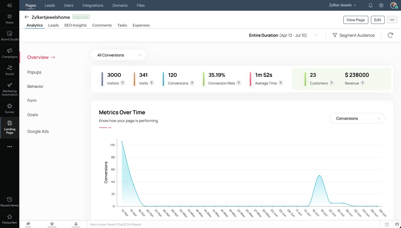Click the View Page button

click(356, 20)
